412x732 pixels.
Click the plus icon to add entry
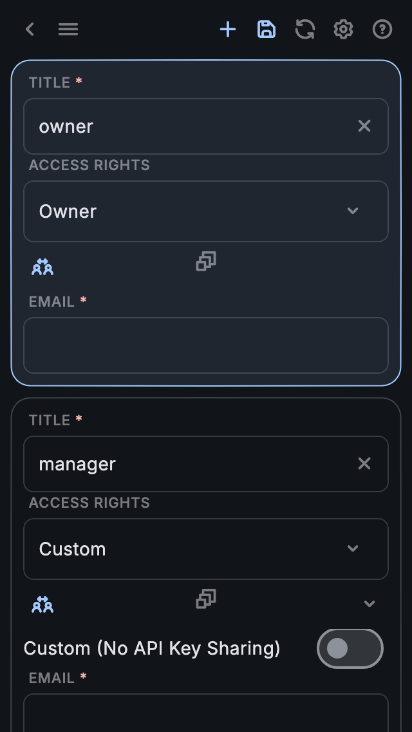pyautogui.click(x=228, y=29)
